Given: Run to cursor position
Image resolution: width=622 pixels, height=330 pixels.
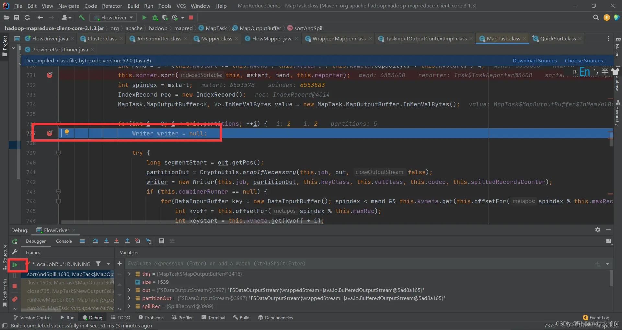Looking at the screenshot, I should [149, 241].
